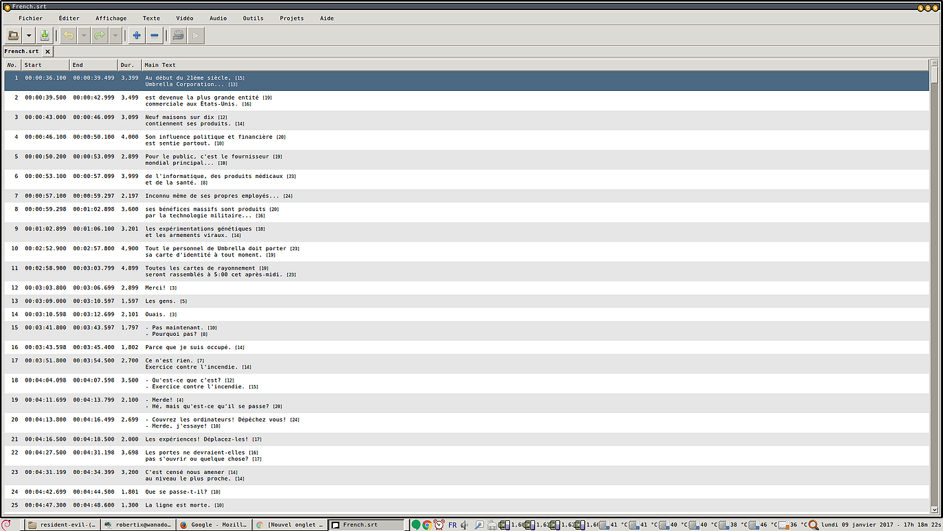Select subtitle text 'Les gens.'
Screen dimensions: 943x531
(x=161, y=301)
